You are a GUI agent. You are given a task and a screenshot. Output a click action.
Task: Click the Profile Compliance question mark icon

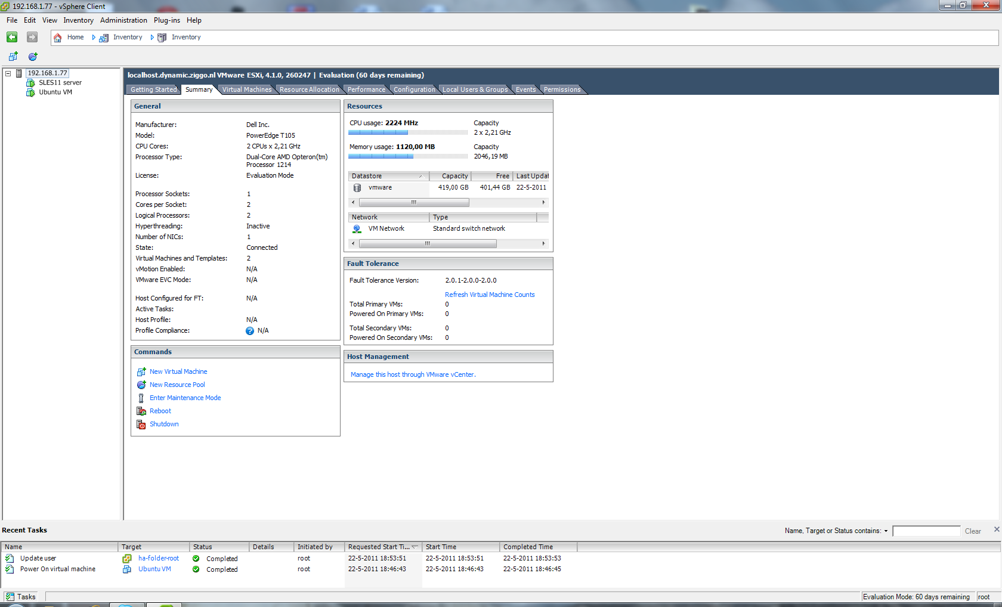coord(250,331)
